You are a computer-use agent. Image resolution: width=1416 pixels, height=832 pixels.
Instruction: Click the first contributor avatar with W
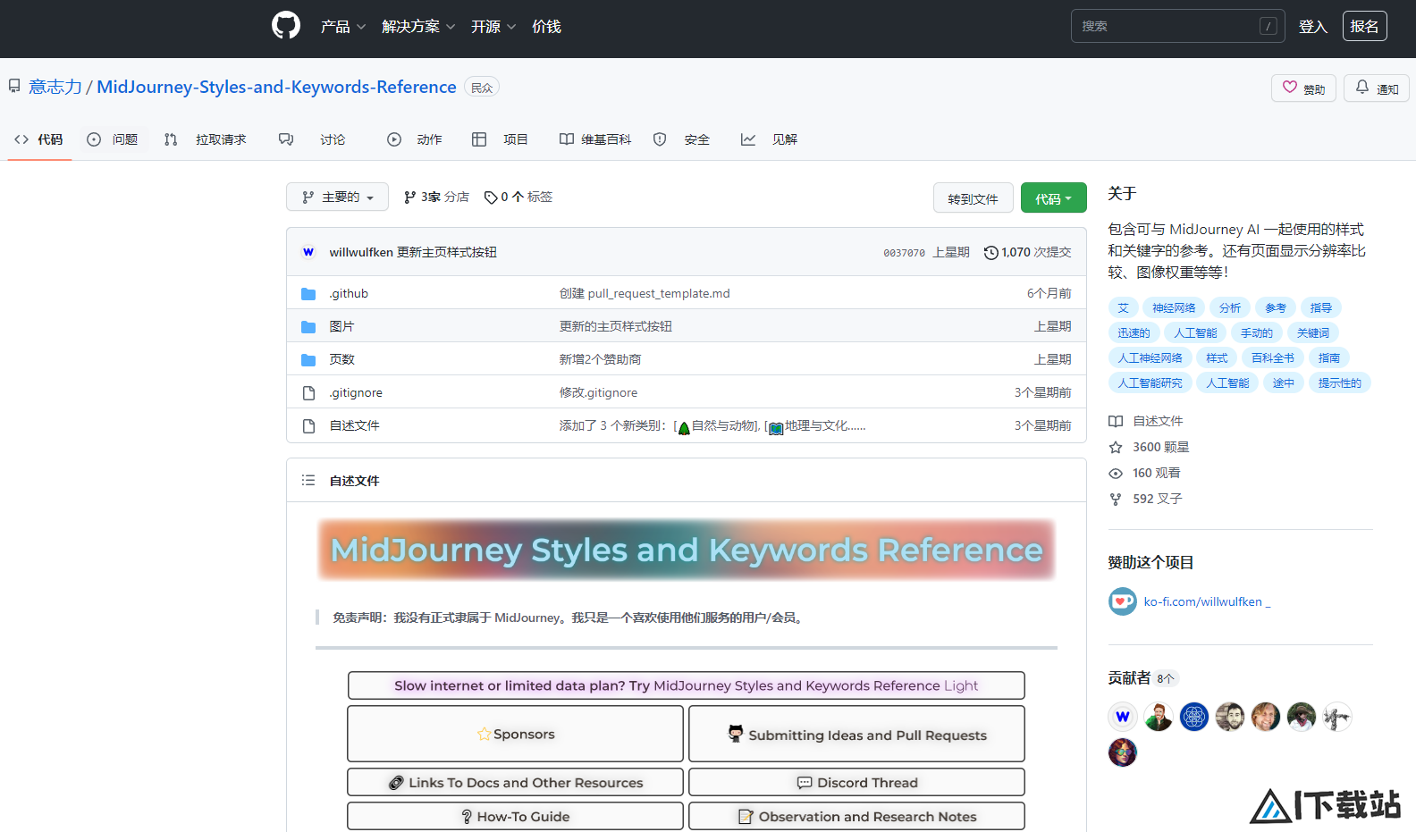tap(1123, 717)
